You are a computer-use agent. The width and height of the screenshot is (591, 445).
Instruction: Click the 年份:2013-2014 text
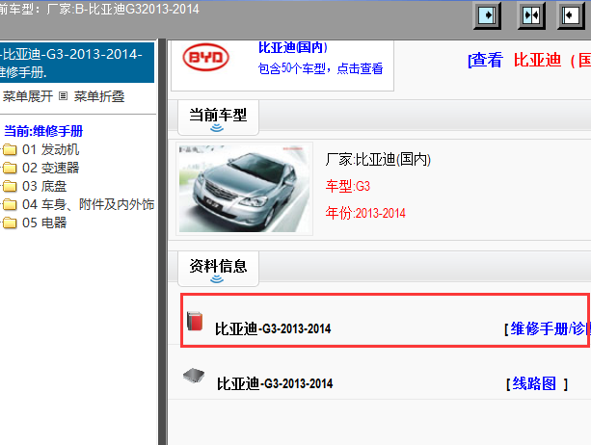(365, 213)
